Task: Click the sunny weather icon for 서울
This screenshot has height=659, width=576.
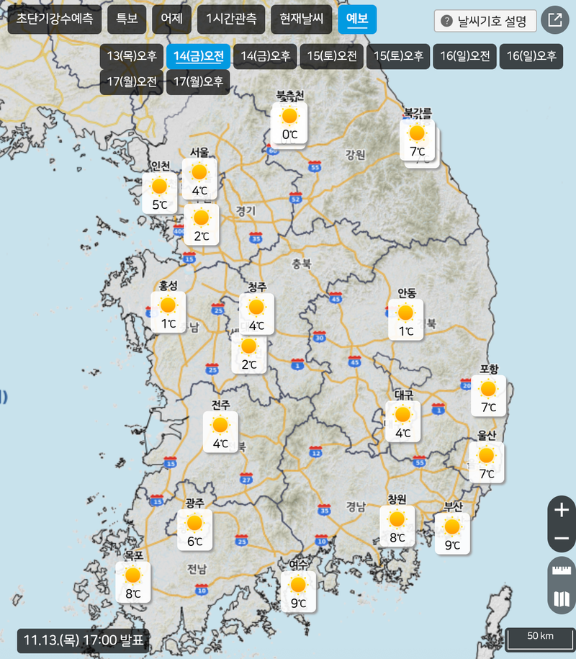Action: pyautogui.click(x=199, y=173)
